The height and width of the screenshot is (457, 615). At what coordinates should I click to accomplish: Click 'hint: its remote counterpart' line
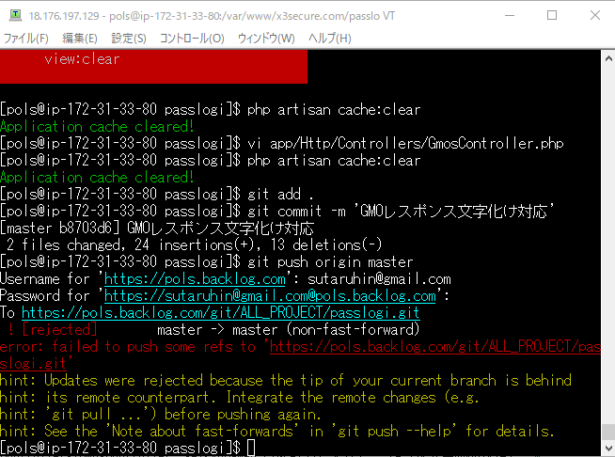239,398
